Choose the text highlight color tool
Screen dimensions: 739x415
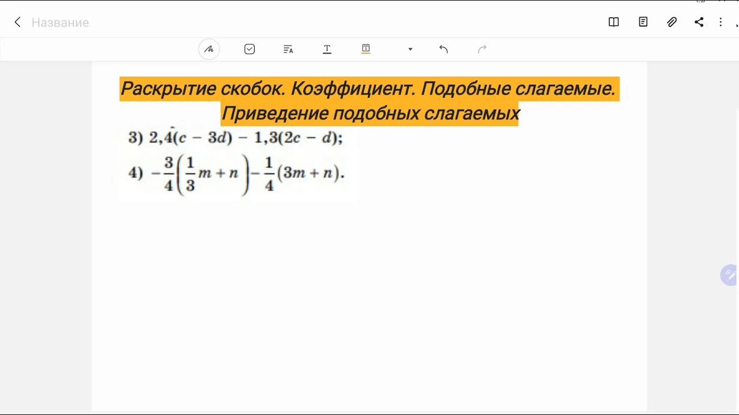(365, 49)
